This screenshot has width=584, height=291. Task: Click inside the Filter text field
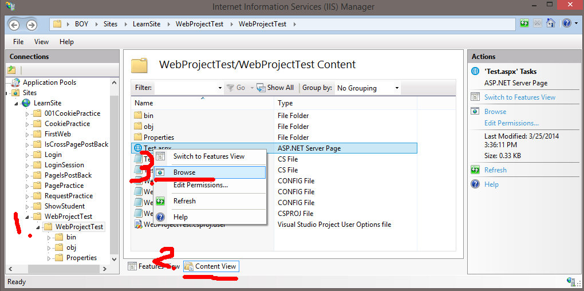tap(186, 88)
